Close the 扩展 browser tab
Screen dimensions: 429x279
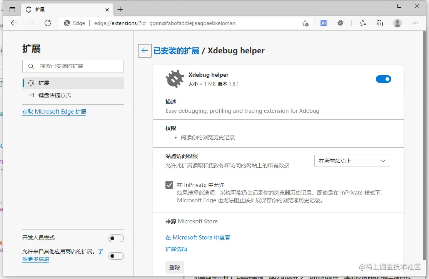[107, 10]
